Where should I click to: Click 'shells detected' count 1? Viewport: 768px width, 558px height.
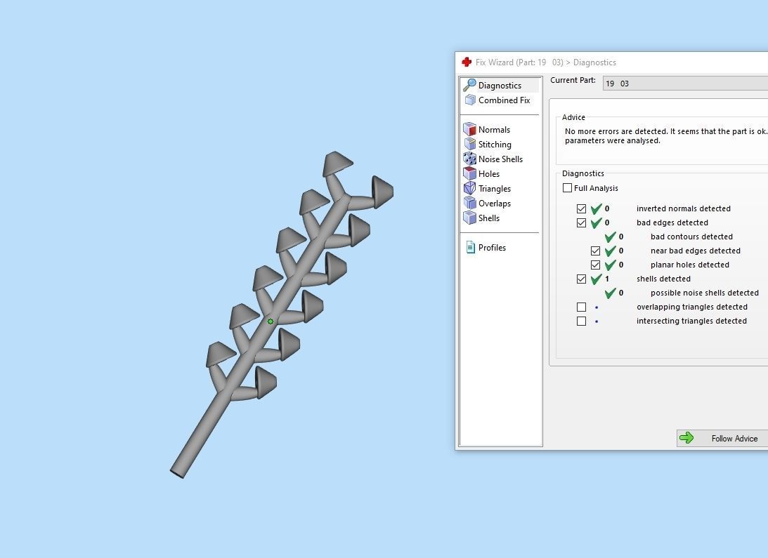click(607, 279)
